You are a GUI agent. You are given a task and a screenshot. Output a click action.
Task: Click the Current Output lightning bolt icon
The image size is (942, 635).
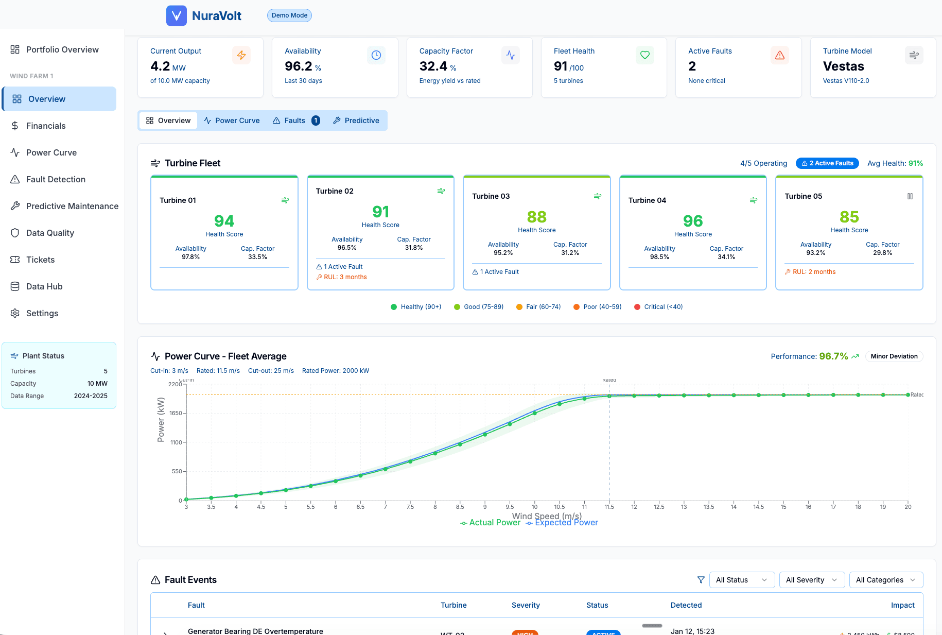[241, 55]
